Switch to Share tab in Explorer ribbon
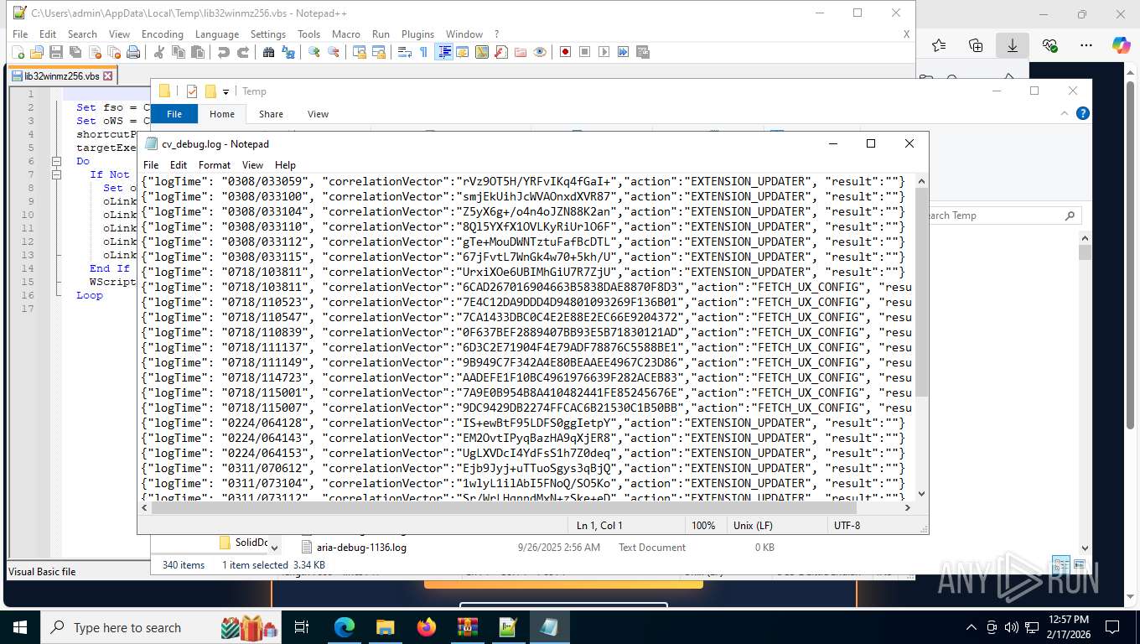 (x=271, y=114)
